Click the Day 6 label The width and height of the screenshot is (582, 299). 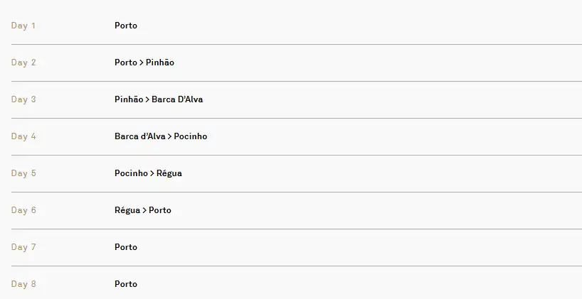point(23,210)
